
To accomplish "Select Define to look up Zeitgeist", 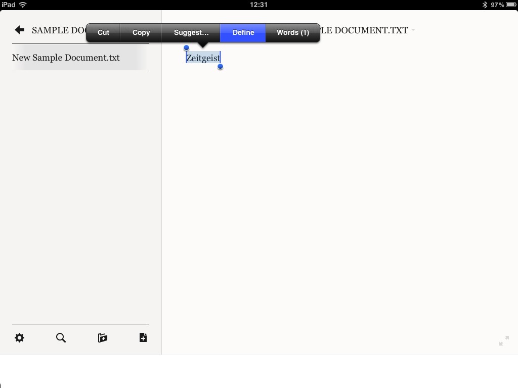I will point(243,32).
